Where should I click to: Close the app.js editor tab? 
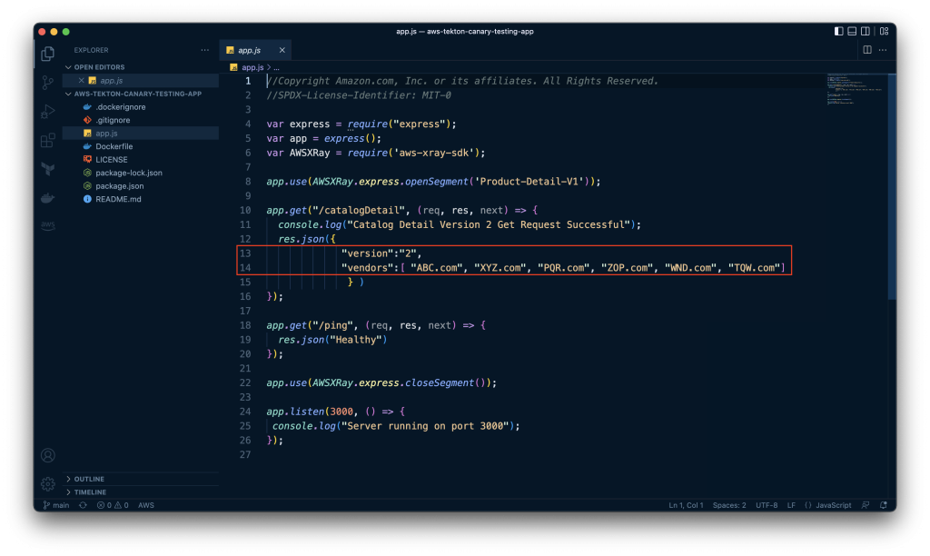click(x=282, y=51)
